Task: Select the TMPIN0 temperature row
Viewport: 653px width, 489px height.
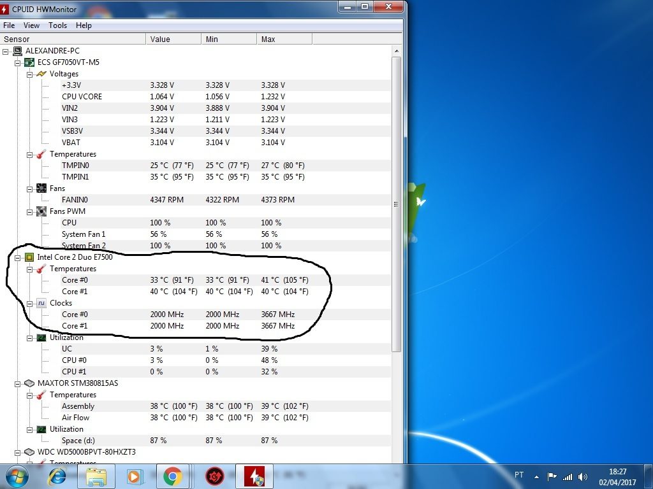Action: click(x=225, y=166)
